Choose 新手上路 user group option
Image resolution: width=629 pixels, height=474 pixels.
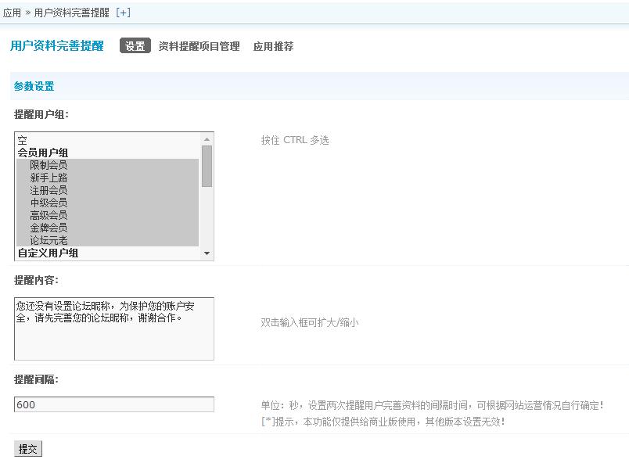coord(49,178)
